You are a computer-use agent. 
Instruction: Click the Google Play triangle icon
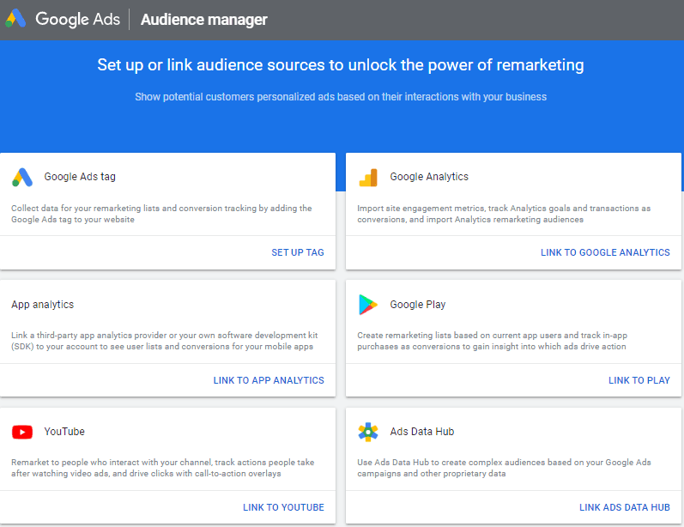tap(368, 305)
